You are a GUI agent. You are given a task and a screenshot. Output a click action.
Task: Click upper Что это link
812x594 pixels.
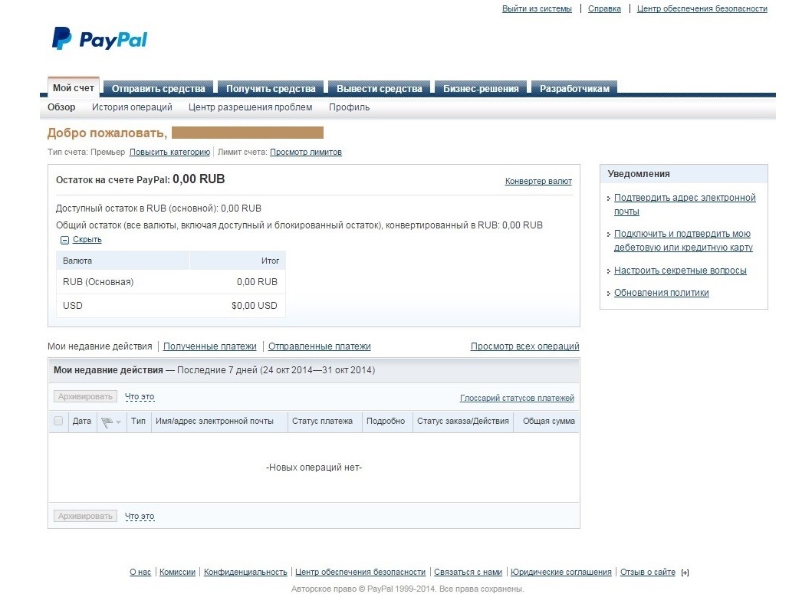point(140,397)
